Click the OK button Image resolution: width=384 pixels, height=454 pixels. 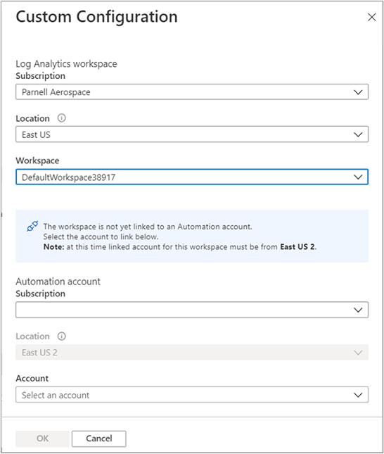[x=42, y=439]
